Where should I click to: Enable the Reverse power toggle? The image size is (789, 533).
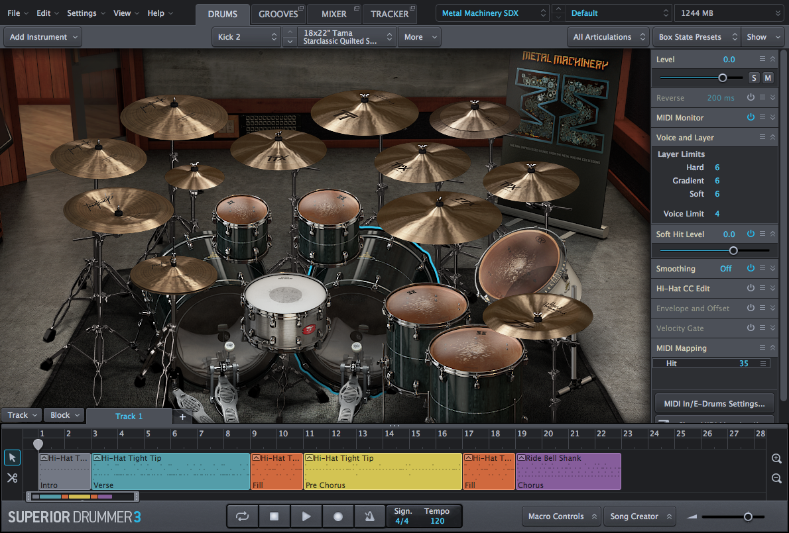(x=751, y=97)
